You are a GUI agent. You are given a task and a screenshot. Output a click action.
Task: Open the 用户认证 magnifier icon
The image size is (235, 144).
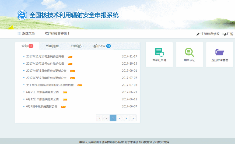tap(189, 52)
